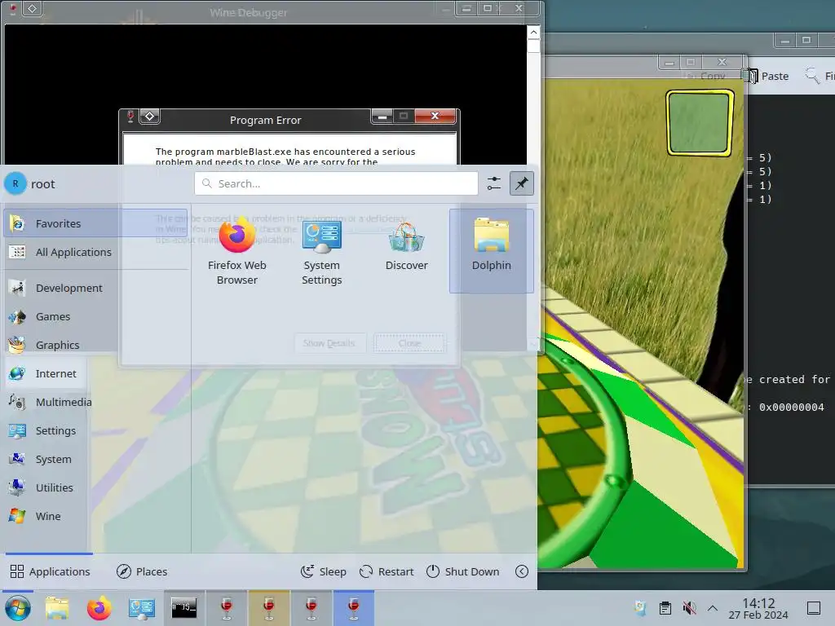Open the Utilities category
This screenshot has width=835, height=626.
95,487
